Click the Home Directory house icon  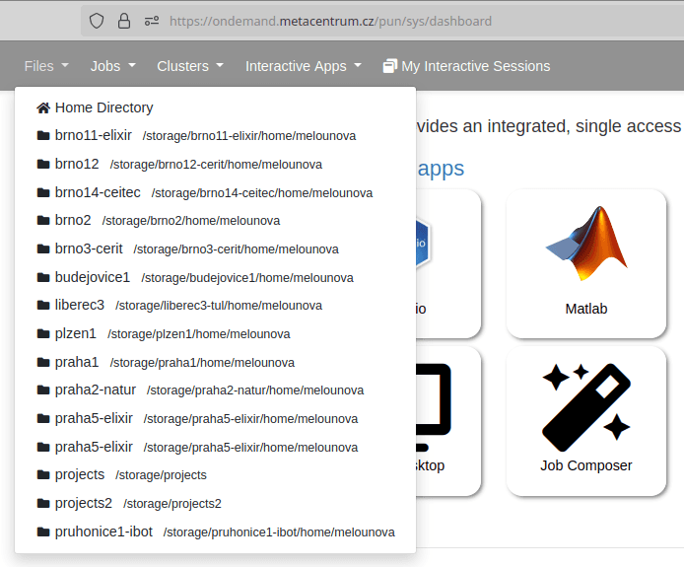point(43,107)
